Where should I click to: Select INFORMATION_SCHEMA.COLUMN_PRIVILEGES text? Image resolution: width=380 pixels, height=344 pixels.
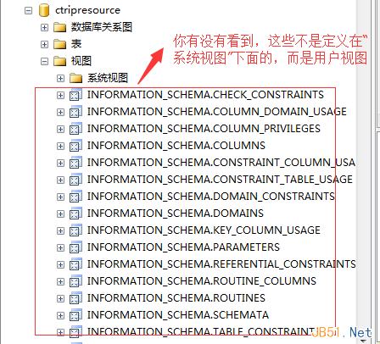(x=204, y=129)
